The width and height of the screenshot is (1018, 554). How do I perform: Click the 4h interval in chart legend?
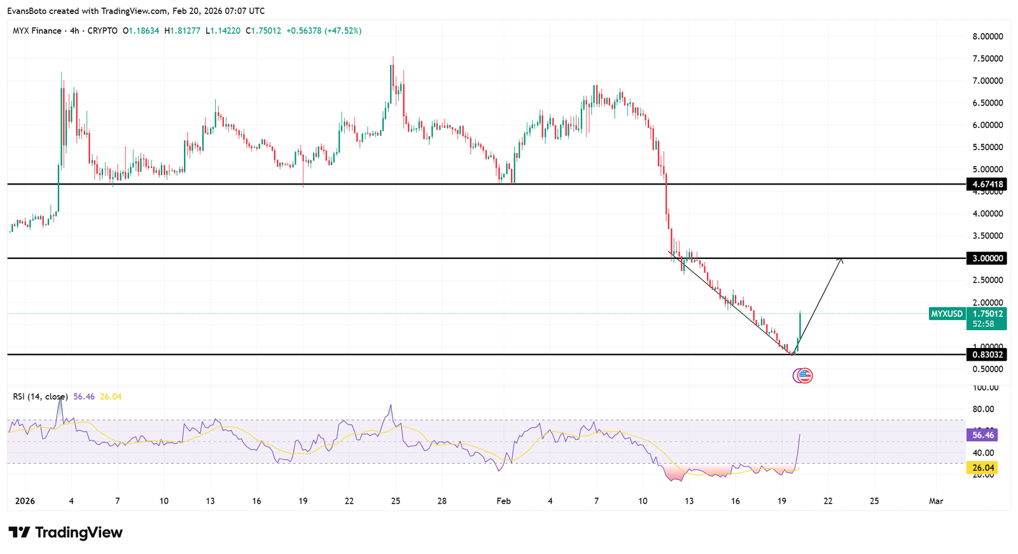coord(74,31)
